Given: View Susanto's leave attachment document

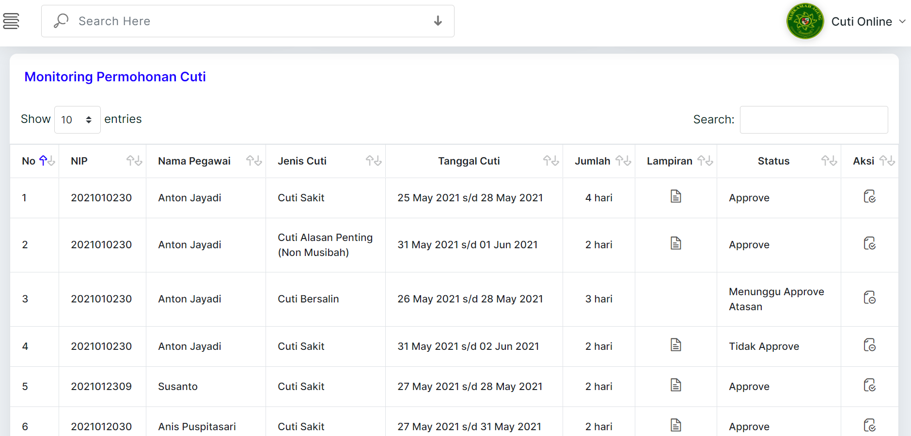Looking at the screenshot, I should tap(675, 385).
